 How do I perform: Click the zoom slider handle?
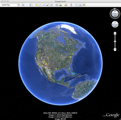(x=115, y=42)
